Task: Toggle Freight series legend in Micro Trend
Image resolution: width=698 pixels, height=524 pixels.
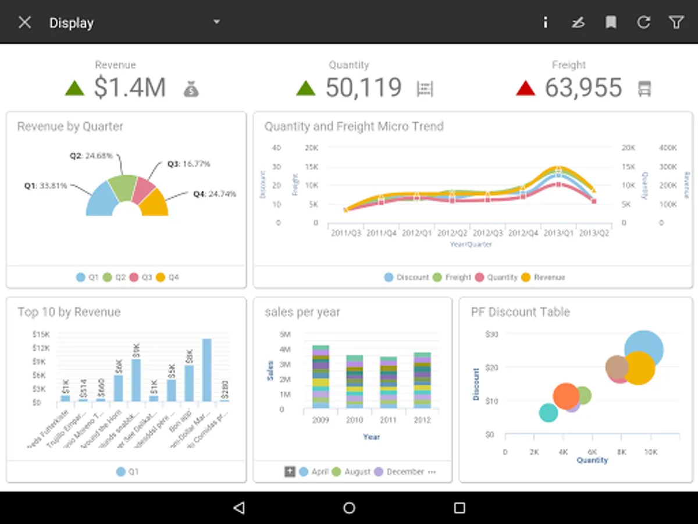Action: 452,278
